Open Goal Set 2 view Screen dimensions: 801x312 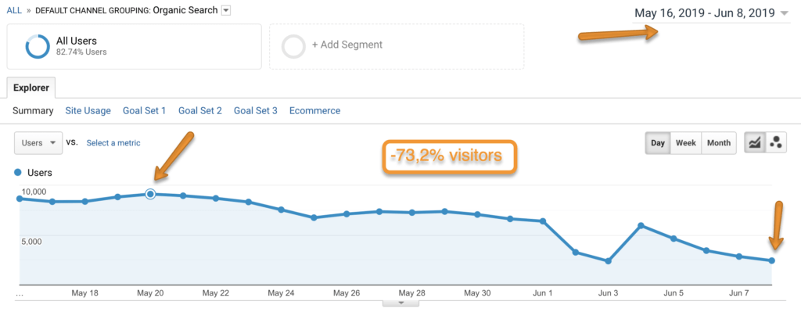point(199,111)
